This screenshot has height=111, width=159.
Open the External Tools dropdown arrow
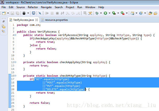point(127,13)
